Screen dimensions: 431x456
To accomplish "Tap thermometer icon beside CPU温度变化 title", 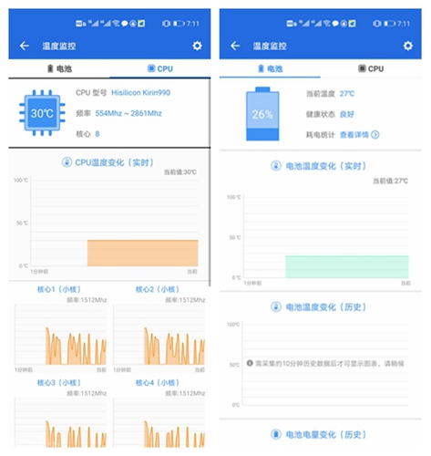I will [67, 162].
